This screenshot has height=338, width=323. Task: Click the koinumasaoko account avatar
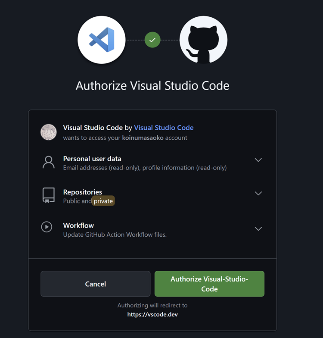pos(49,132)
